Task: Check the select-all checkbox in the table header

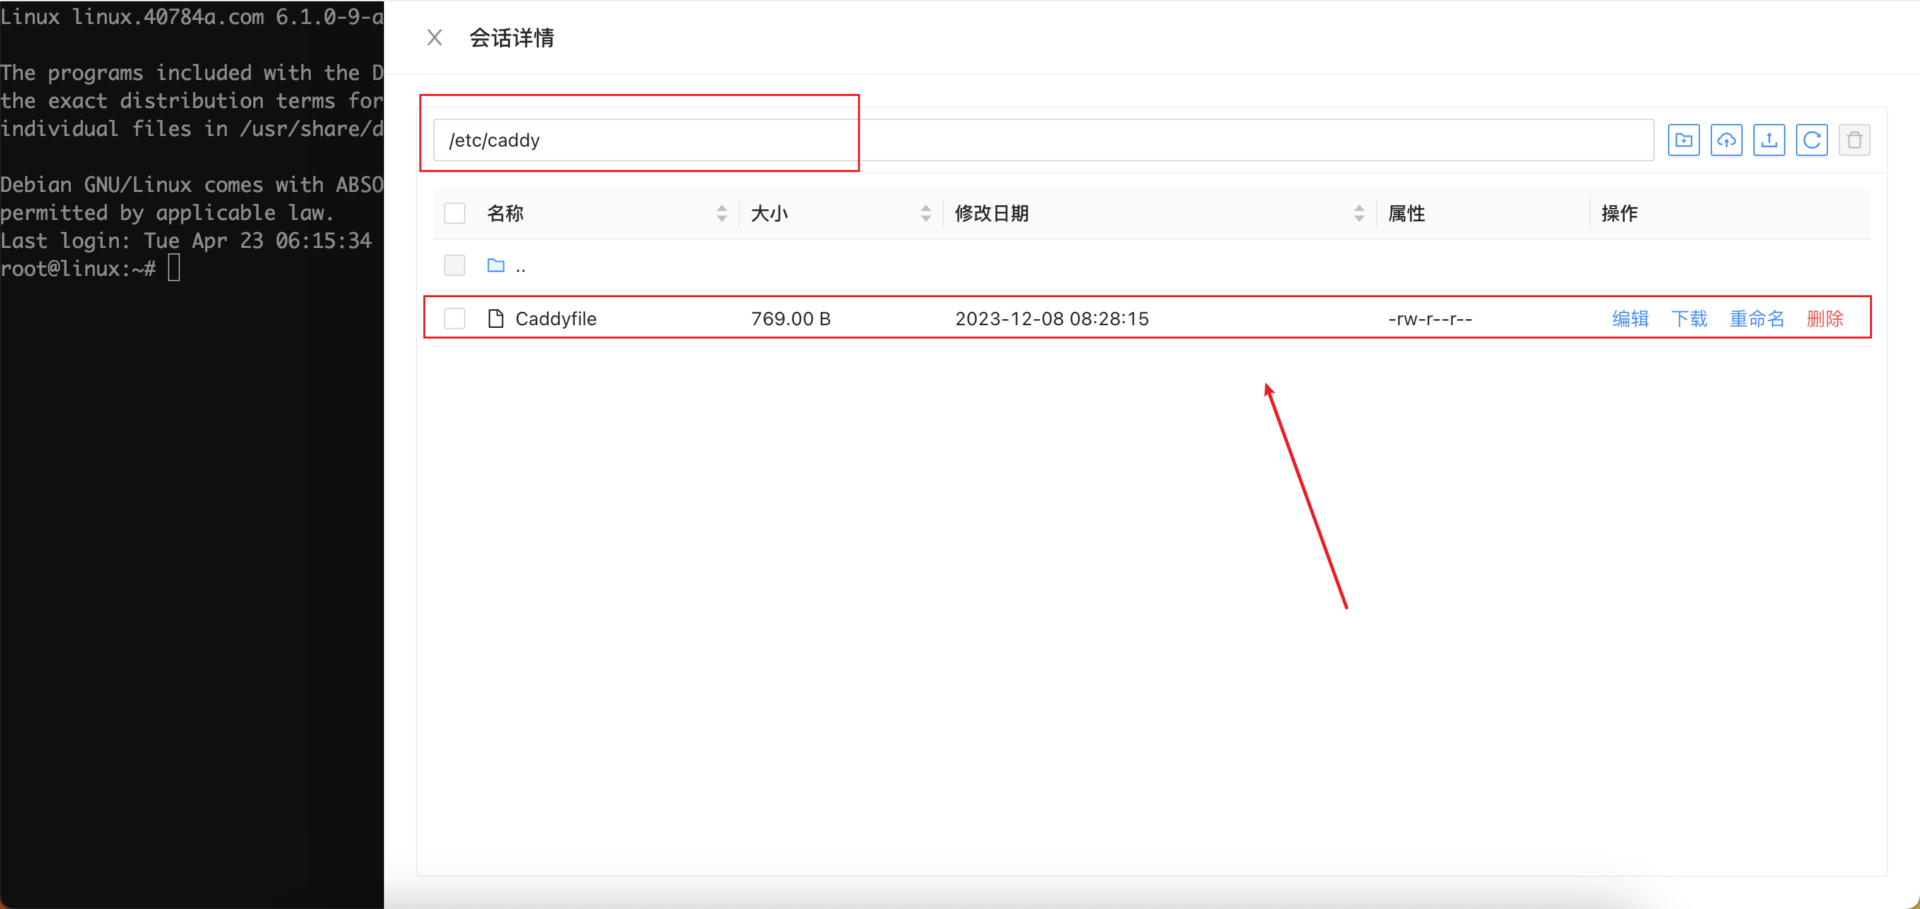Action: pos(454,213)
